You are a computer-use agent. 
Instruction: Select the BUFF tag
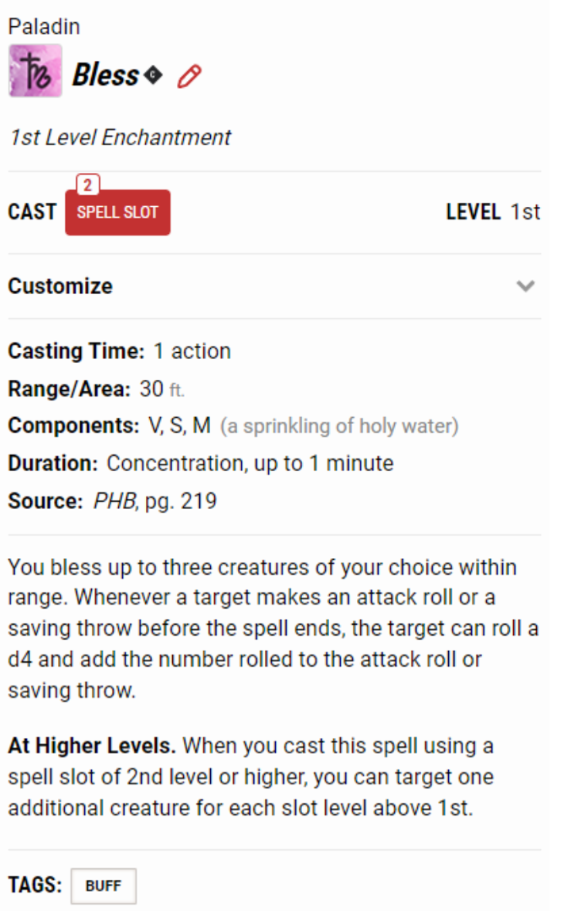(x=103, y=886)
